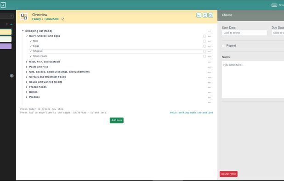284x181 pixels.
Task: Select the purple list in the sidebar
Action: 6,46
